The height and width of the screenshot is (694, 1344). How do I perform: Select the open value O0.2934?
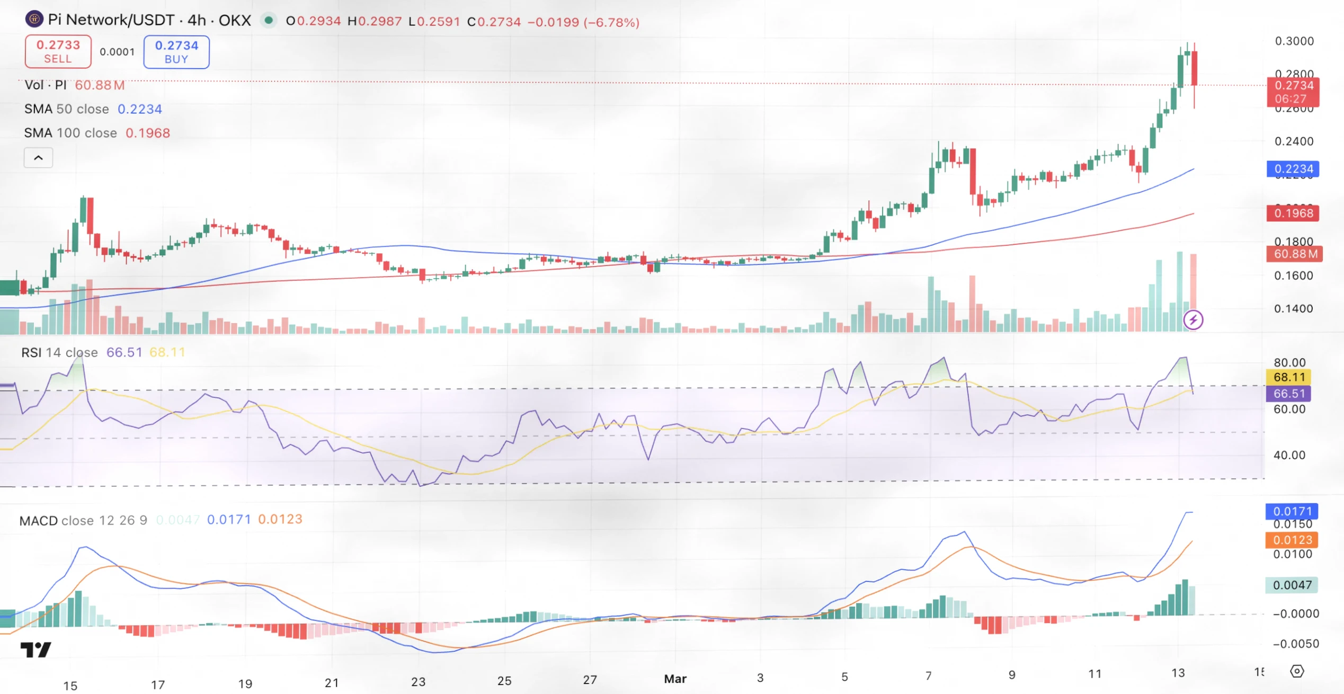click(314, 22)
